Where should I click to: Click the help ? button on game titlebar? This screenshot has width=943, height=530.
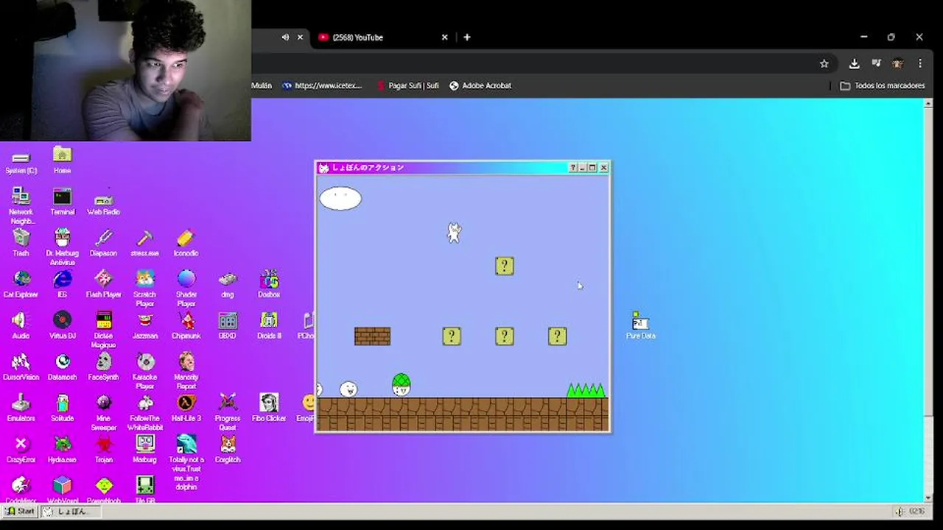coord(572,168)
